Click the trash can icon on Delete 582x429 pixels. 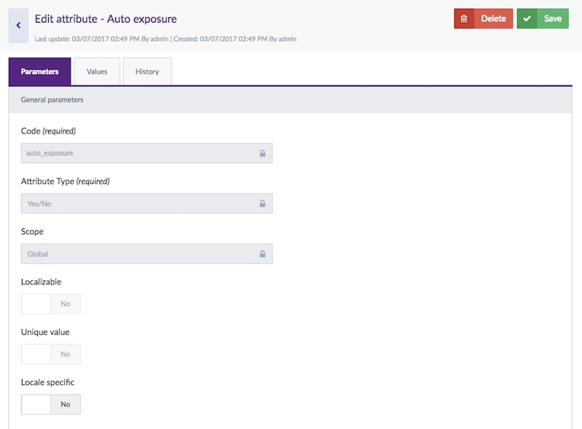pyautogui.click(x=464, y=19)
